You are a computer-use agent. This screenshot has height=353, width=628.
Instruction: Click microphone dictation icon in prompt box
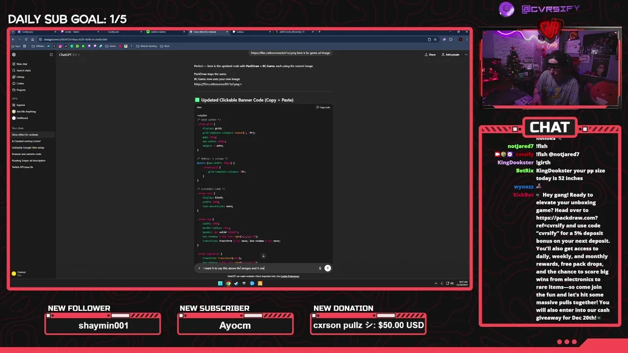320,268
